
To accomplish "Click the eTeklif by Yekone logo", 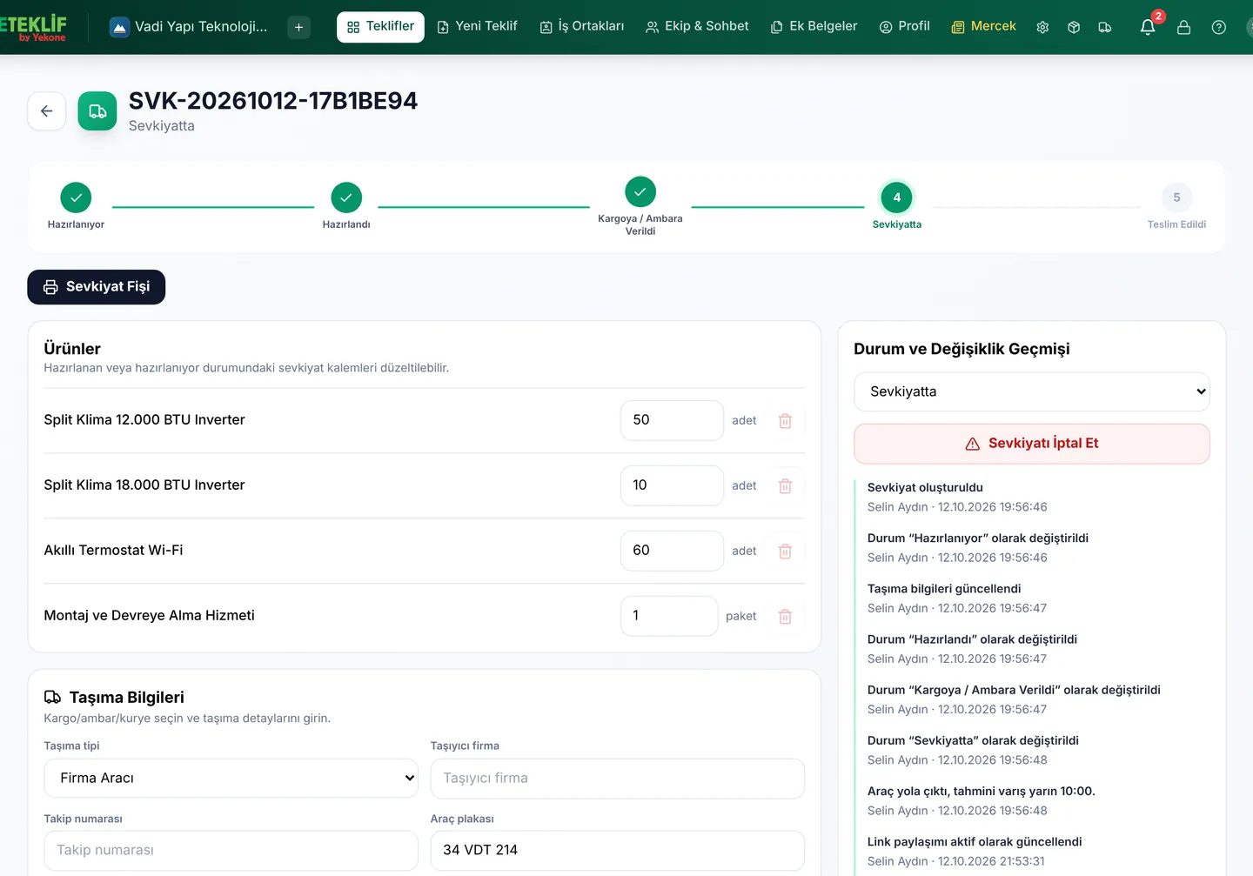I will point(33,27).
